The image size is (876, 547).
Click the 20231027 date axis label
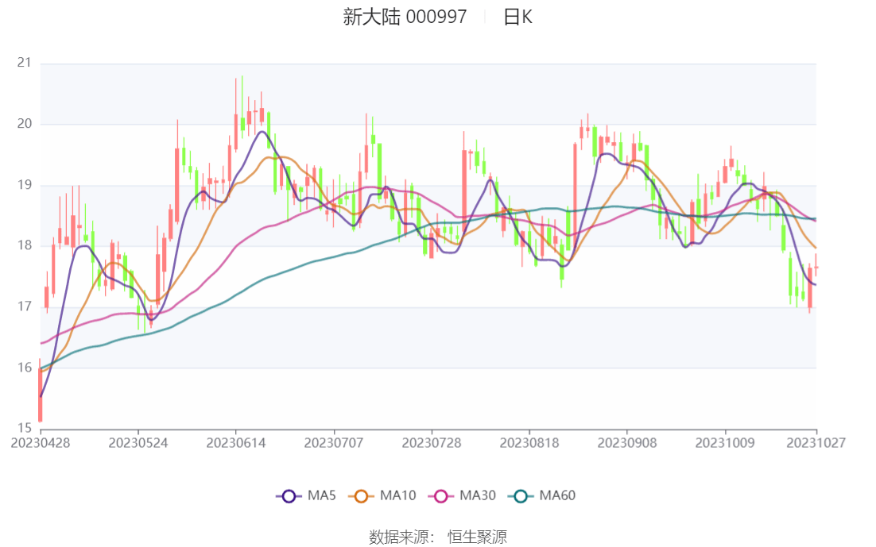pyautogui.click(x=816, y=443)
